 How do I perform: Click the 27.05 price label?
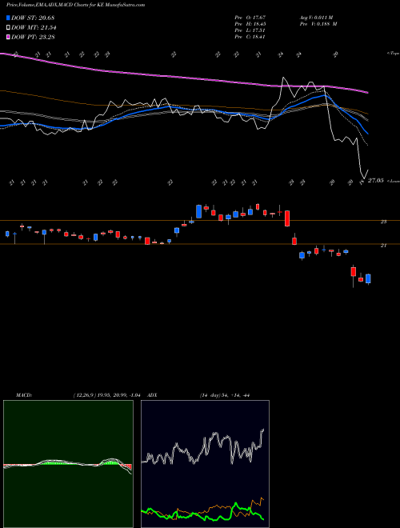click(x=375, y=181)
